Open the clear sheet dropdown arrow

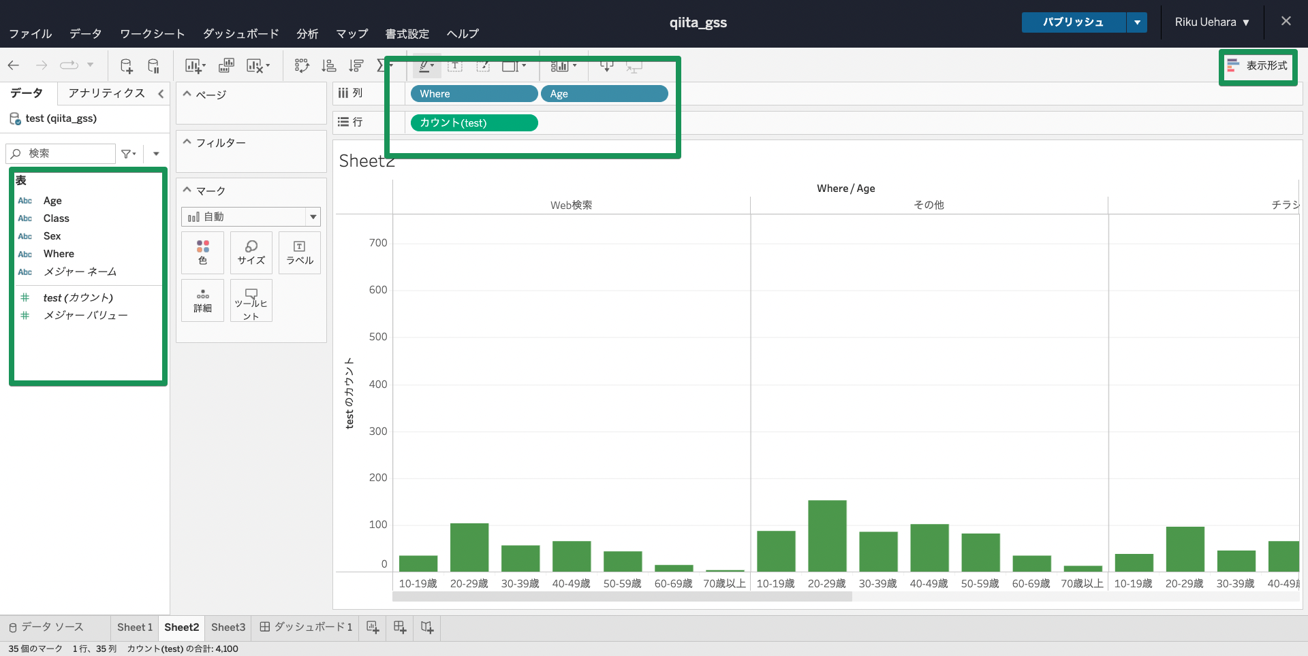[x=268, y=65]
